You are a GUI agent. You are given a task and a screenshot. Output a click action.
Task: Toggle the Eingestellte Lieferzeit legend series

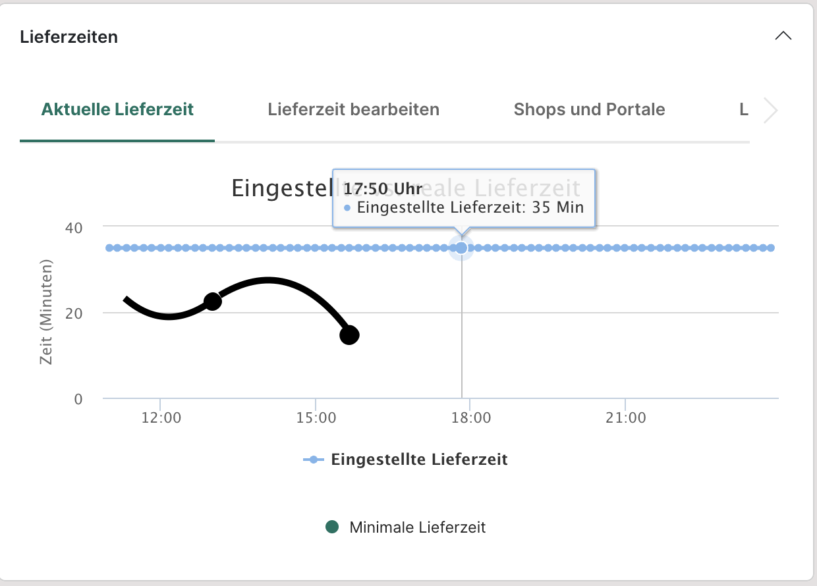419,460
